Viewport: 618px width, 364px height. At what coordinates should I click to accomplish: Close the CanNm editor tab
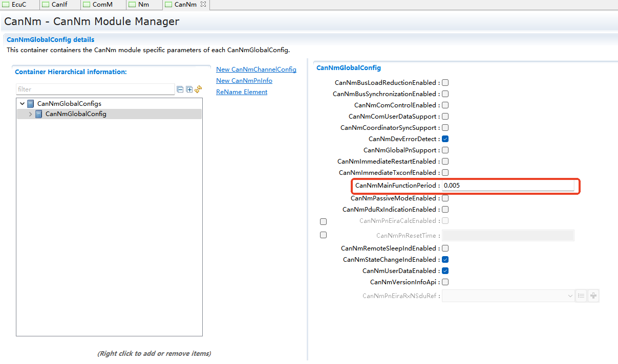click(203, 5)
